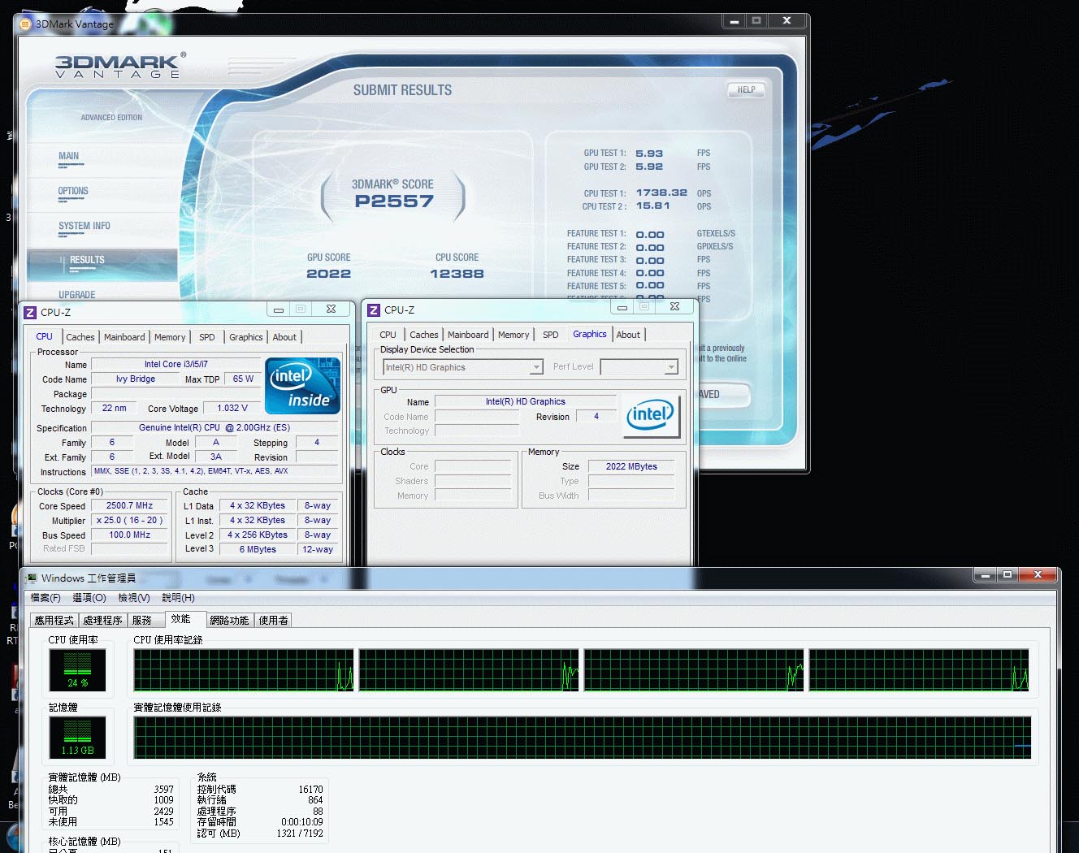Open 選項(O) menu in Task Manager
Screen dimensions: 1079x853
click(x=89, y=597)
